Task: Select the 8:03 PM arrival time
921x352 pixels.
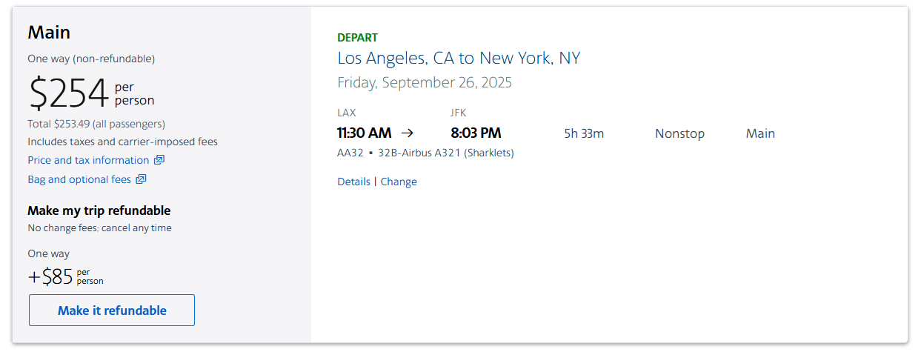Action: [x=476, y=133]
